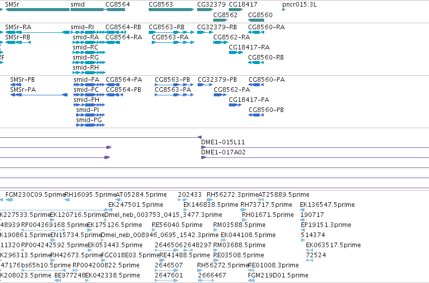
Task: Select the EK136547.5prime EST label
Action: point(327,205)
